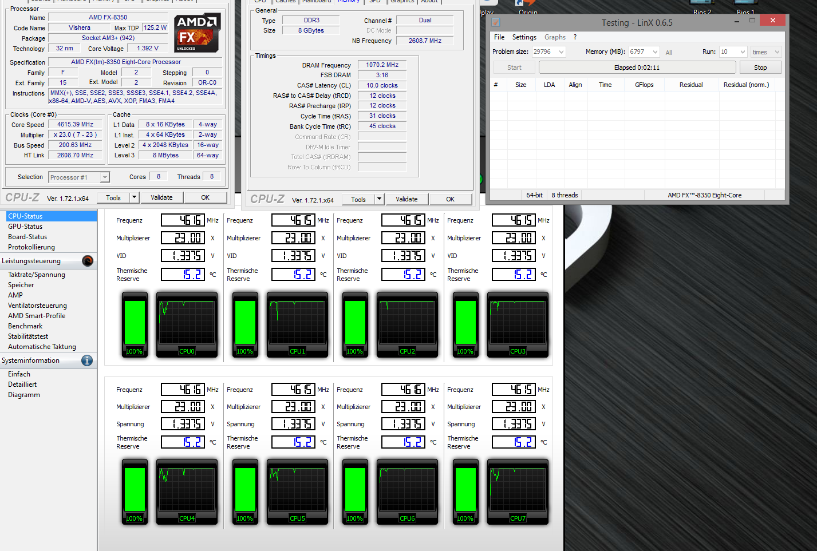
Task: Open Speicher in the sidebar
Action: [21, 285]
